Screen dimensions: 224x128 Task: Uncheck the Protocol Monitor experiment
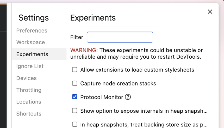click(x=75, y=97)
